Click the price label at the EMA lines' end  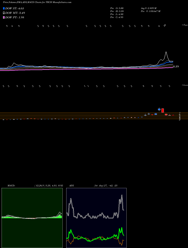click(176, 67)
